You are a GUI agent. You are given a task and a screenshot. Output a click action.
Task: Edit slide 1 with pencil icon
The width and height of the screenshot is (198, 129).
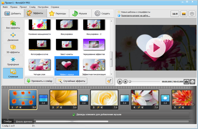[x=17, y=107]
